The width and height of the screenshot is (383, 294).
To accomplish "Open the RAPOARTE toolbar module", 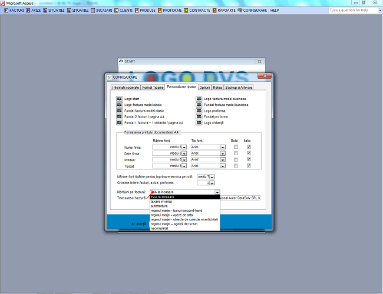I will (x=224, y=10).
